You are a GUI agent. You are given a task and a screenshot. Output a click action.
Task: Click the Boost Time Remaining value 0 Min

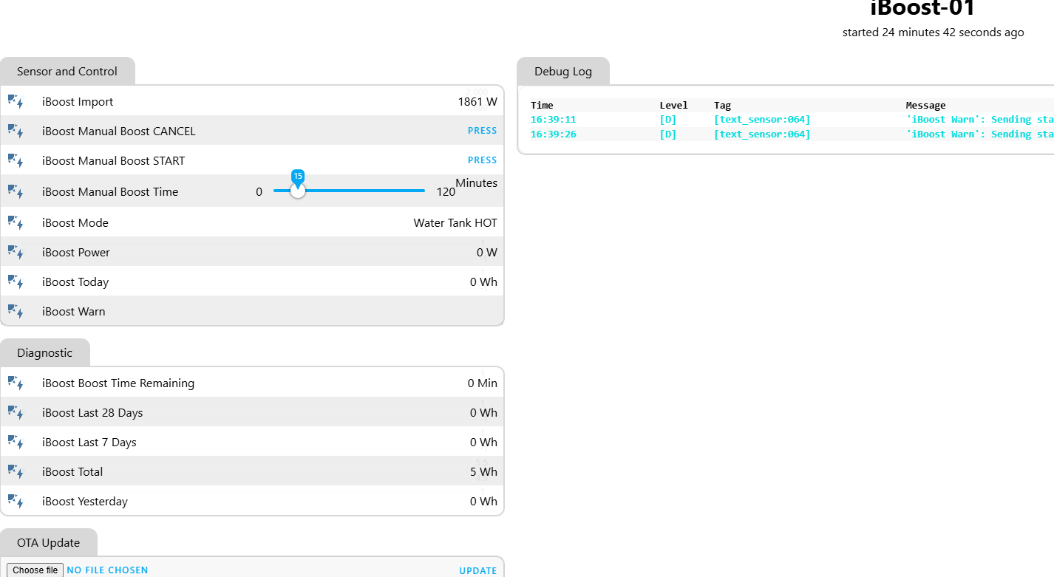[483, 383]
